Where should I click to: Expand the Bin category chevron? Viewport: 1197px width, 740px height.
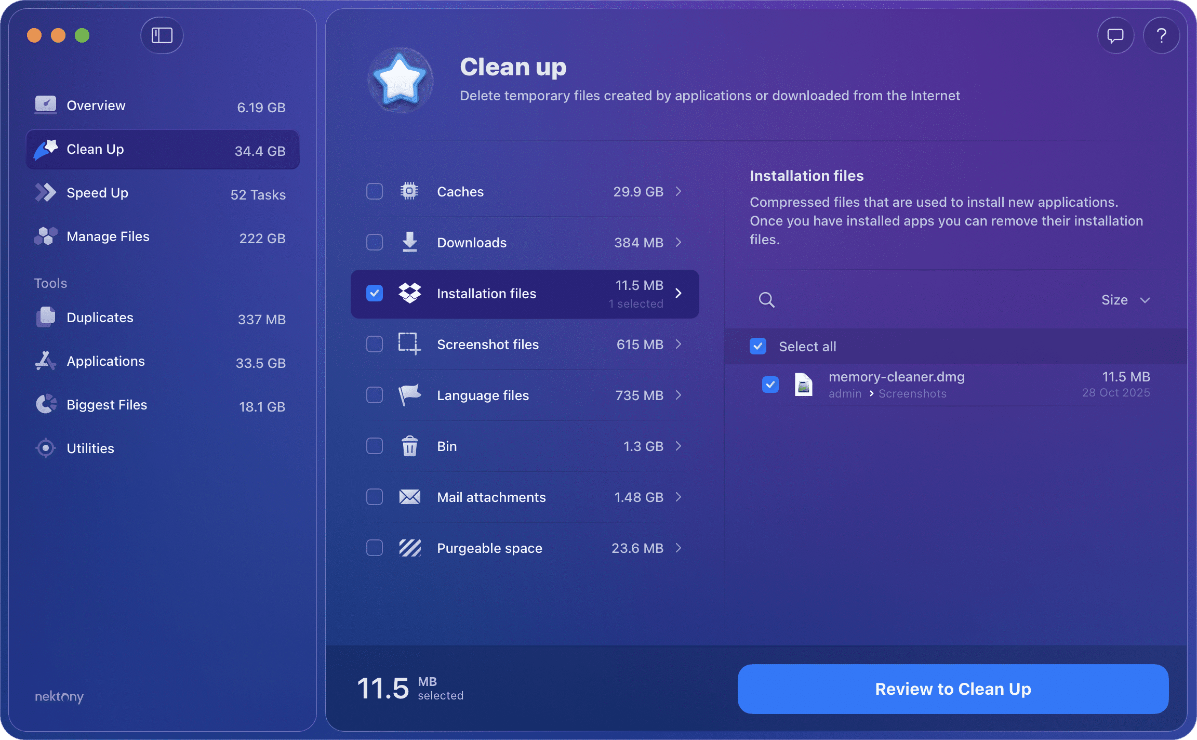pyautogui.click(x=679, y=446)
